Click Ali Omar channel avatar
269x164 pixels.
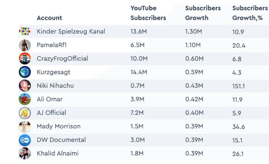[25, 99]
